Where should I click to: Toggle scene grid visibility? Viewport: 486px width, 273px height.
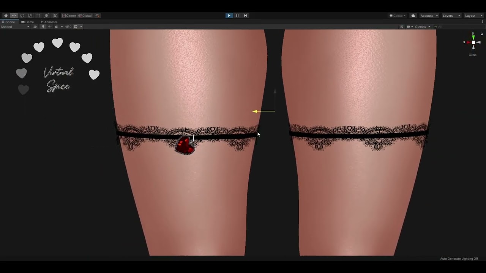[x=76, y=27]
